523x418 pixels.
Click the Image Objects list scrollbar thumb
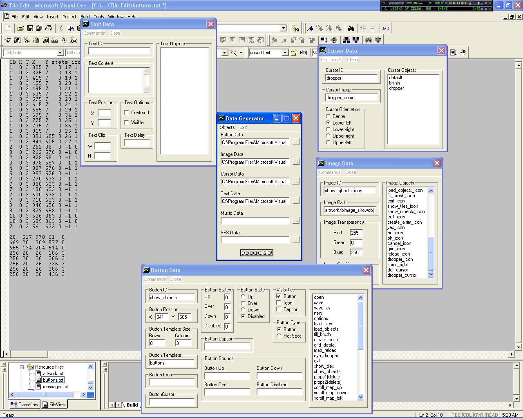(x=431, y=253)
